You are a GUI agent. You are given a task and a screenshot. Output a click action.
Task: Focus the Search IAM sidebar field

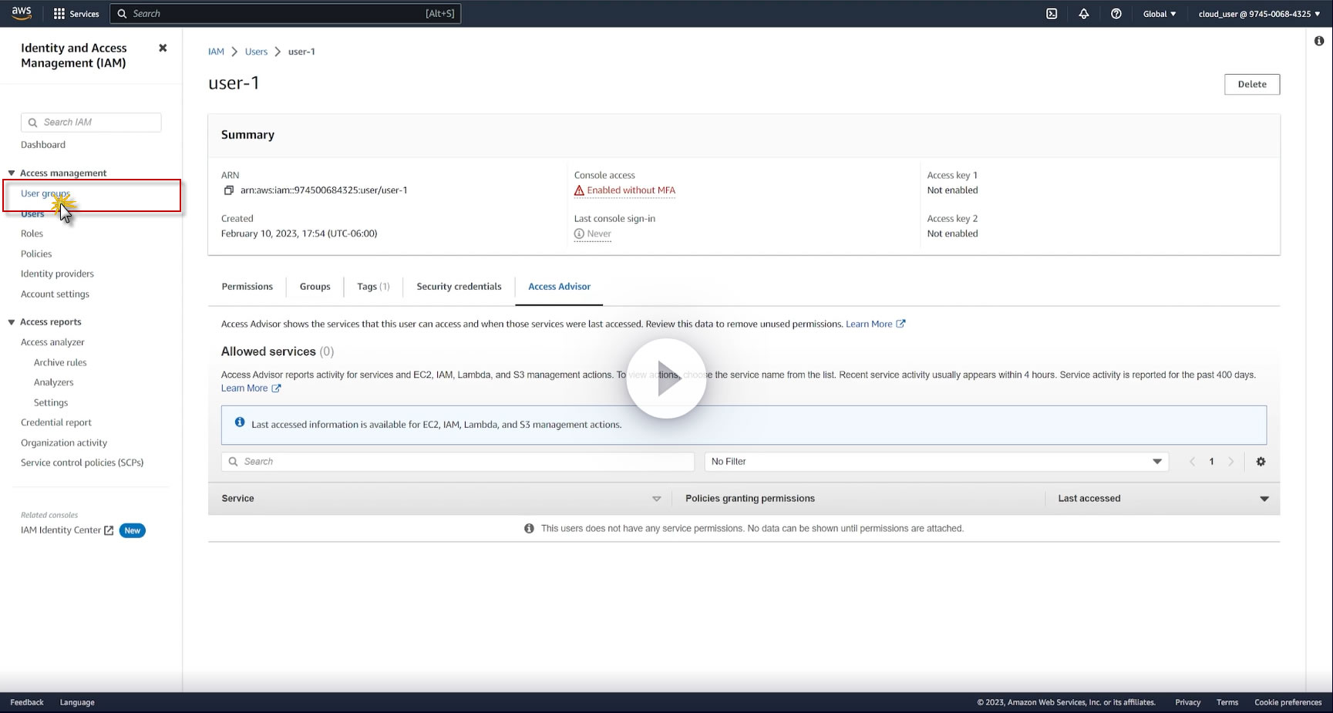pyautogui.click(x=91, y=123)
